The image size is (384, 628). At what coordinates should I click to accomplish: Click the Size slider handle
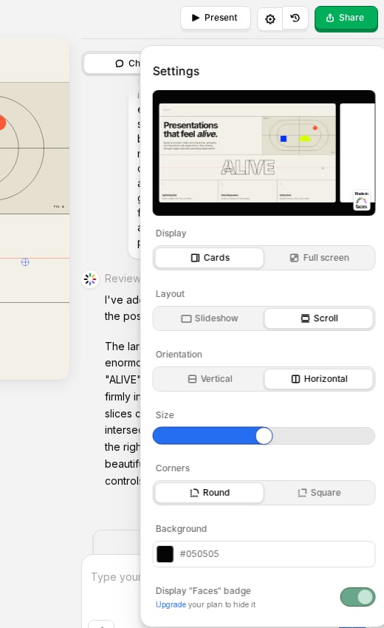coord(264,436)
